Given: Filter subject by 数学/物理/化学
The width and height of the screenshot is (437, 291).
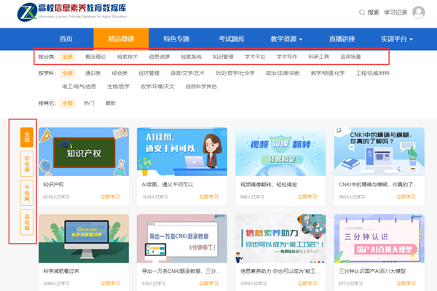Looking at the screenshot, I should [x=328, y=73].
